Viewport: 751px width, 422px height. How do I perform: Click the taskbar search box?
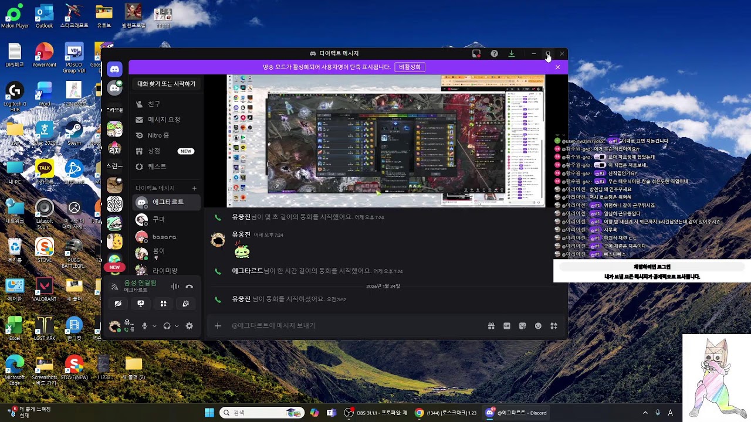(x=262, y=413)
